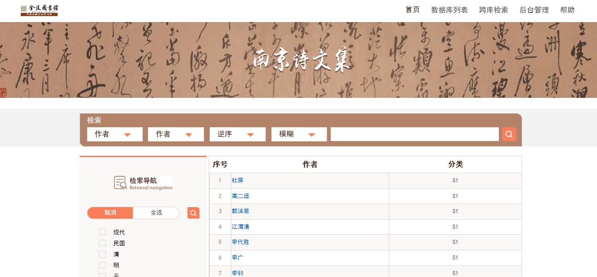The image size is (597, 277).
Task: Tick the 民国 checkbox
Action: (102, 243)
